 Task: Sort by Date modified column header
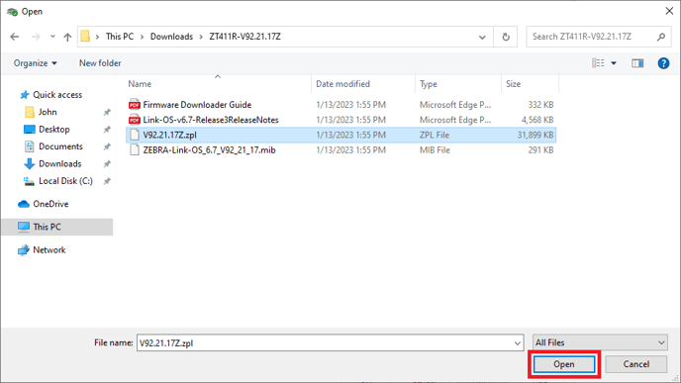pos(342,84)
